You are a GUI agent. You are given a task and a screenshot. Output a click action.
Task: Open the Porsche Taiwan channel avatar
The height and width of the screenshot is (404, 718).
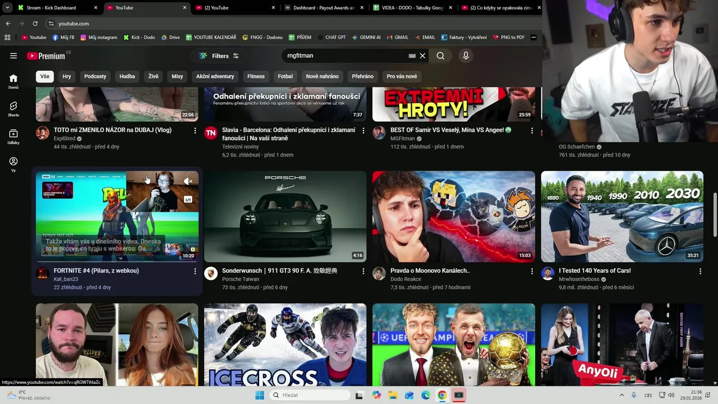tap(211, 273)
